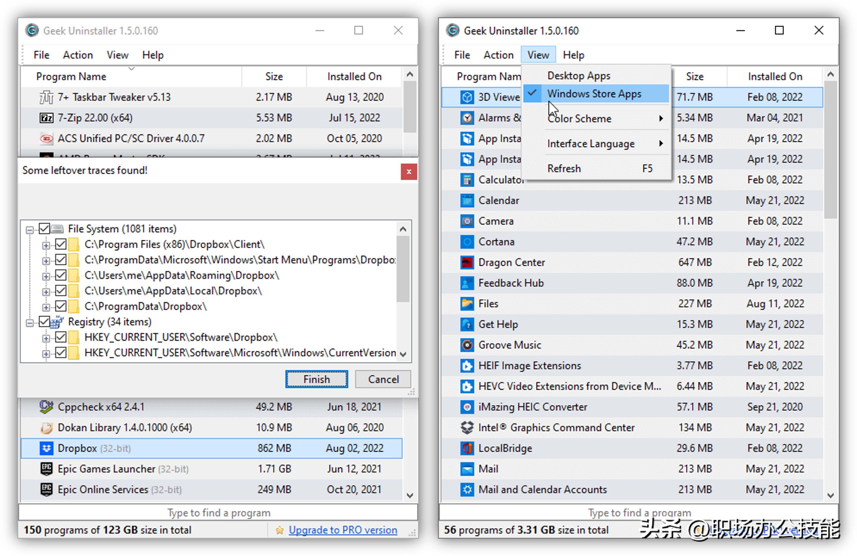Click the Epic Games Launcher icon

click(46, 469)
